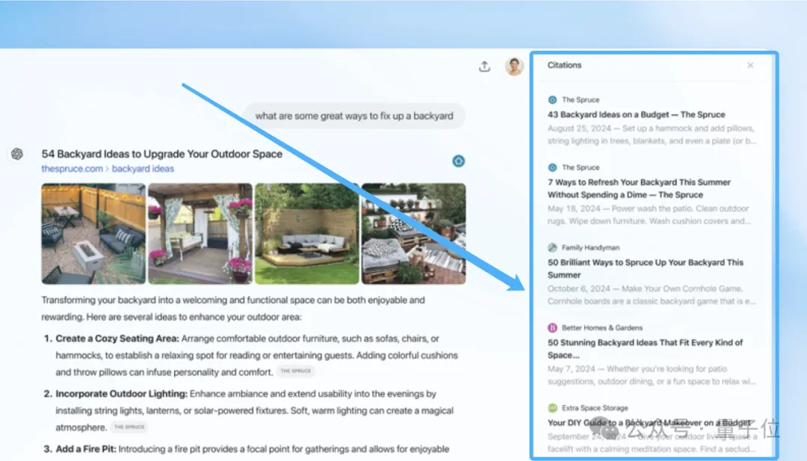Open 50 Brilliant Ways to Spruce Up citation

pyautogui.click(x=646, y=268)
